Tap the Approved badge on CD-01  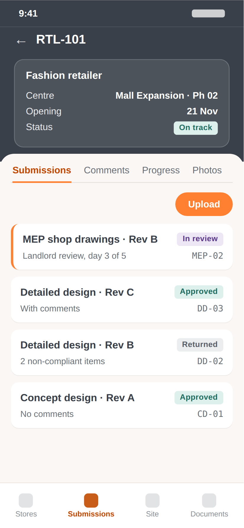point(199,398)
